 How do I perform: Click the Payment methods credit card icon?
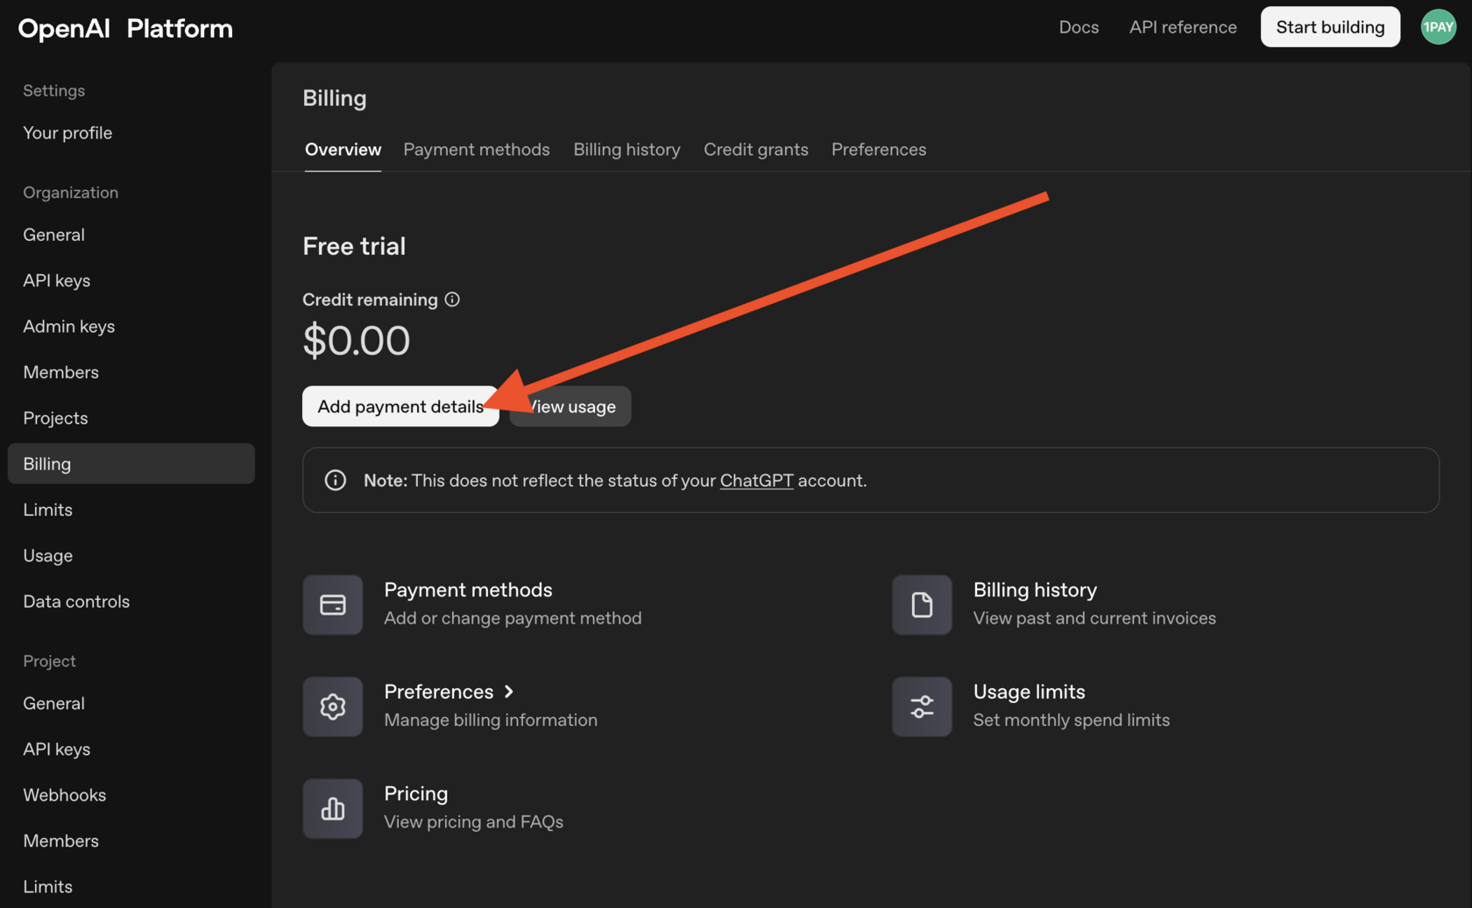333,605
